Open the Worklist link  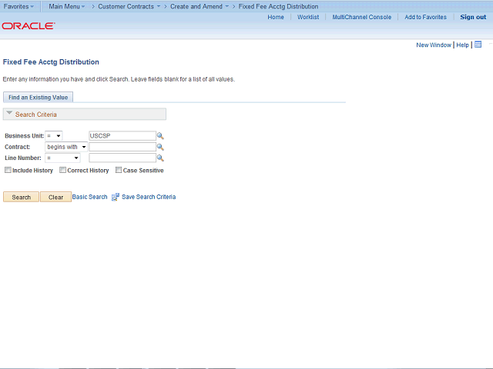tap(308, 17)
